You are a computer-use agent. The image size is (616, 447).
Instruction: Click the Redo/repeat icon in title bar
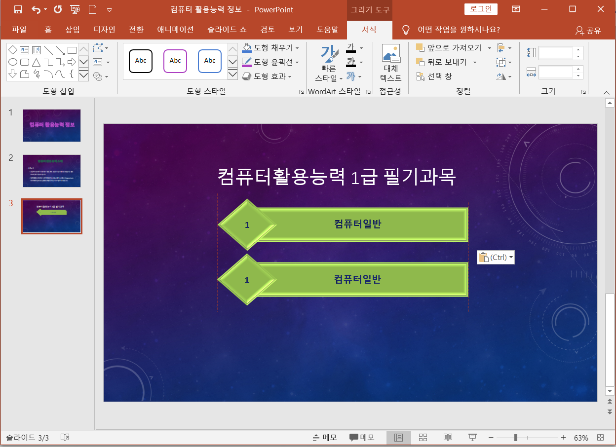(x=58, y=9)
